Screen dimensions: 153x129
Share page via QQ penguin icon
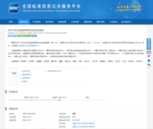[149, 60]
